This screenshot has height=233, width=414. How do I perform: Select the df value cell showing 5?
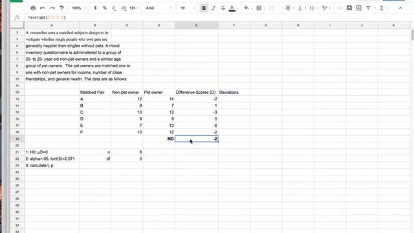click(x=127, y=159)
